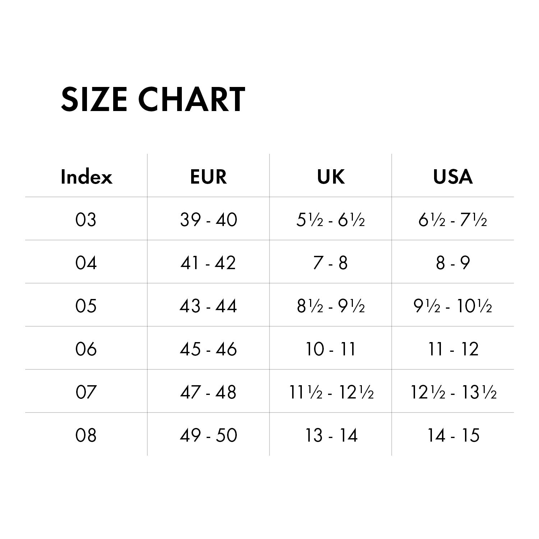
Task: Select index 03 row label
Action: (86, 220)
